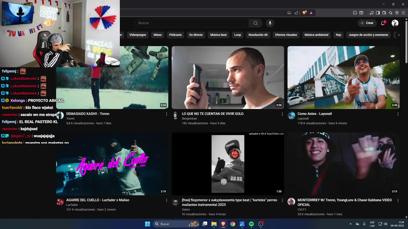Open the Como Antes - Layonell thumbnail
This screenshot has height=229, width=408.
pyautogui.click(x=344, y=78)
